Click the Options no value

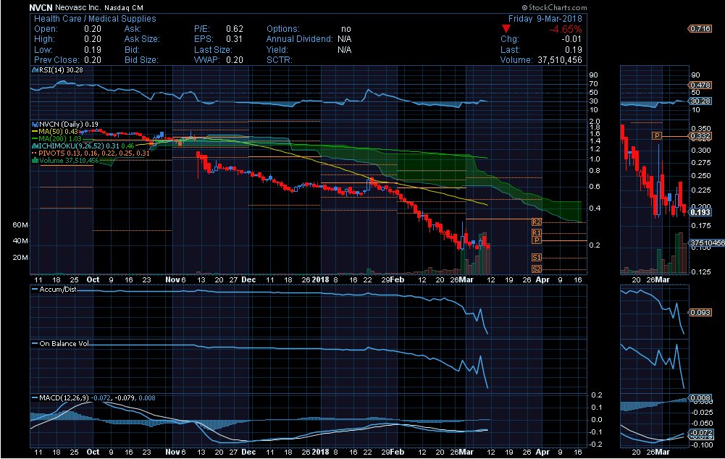[x=346, y=29]
